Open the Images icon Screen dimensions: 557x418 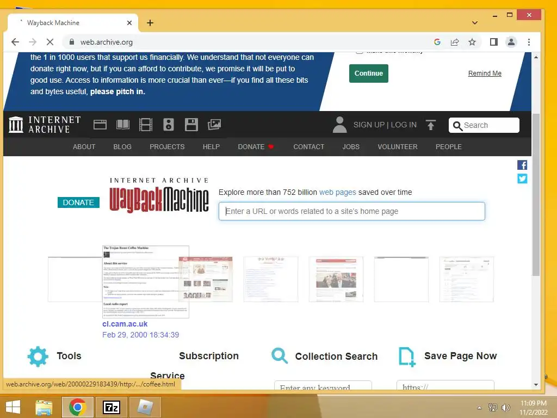point(214,125)
